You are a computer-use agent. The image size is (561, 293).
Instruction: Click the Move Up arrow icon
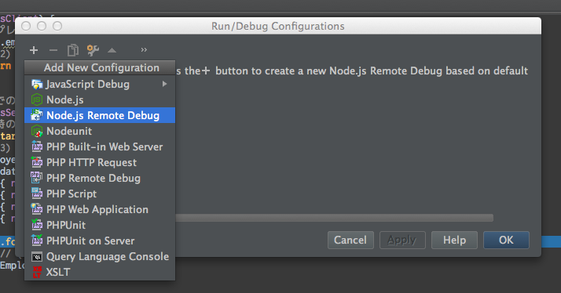[x=112, y=50]
